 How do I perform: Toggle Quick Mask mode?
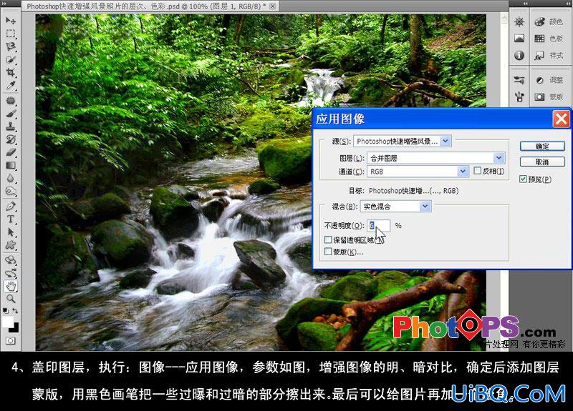tap(10, 341)
